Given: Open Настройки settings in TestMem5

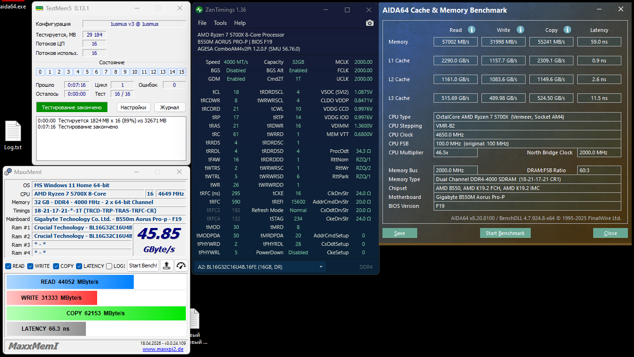Looking at the screenshot, I should tap(133, 107).
